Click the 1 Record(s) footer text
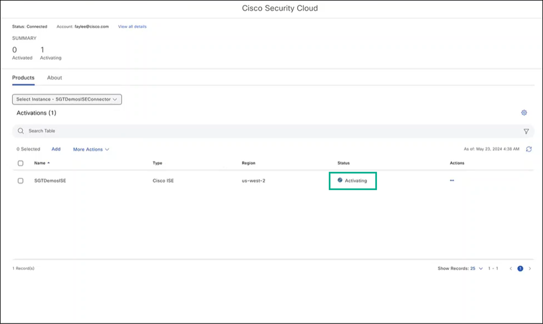 click(23, 268)
